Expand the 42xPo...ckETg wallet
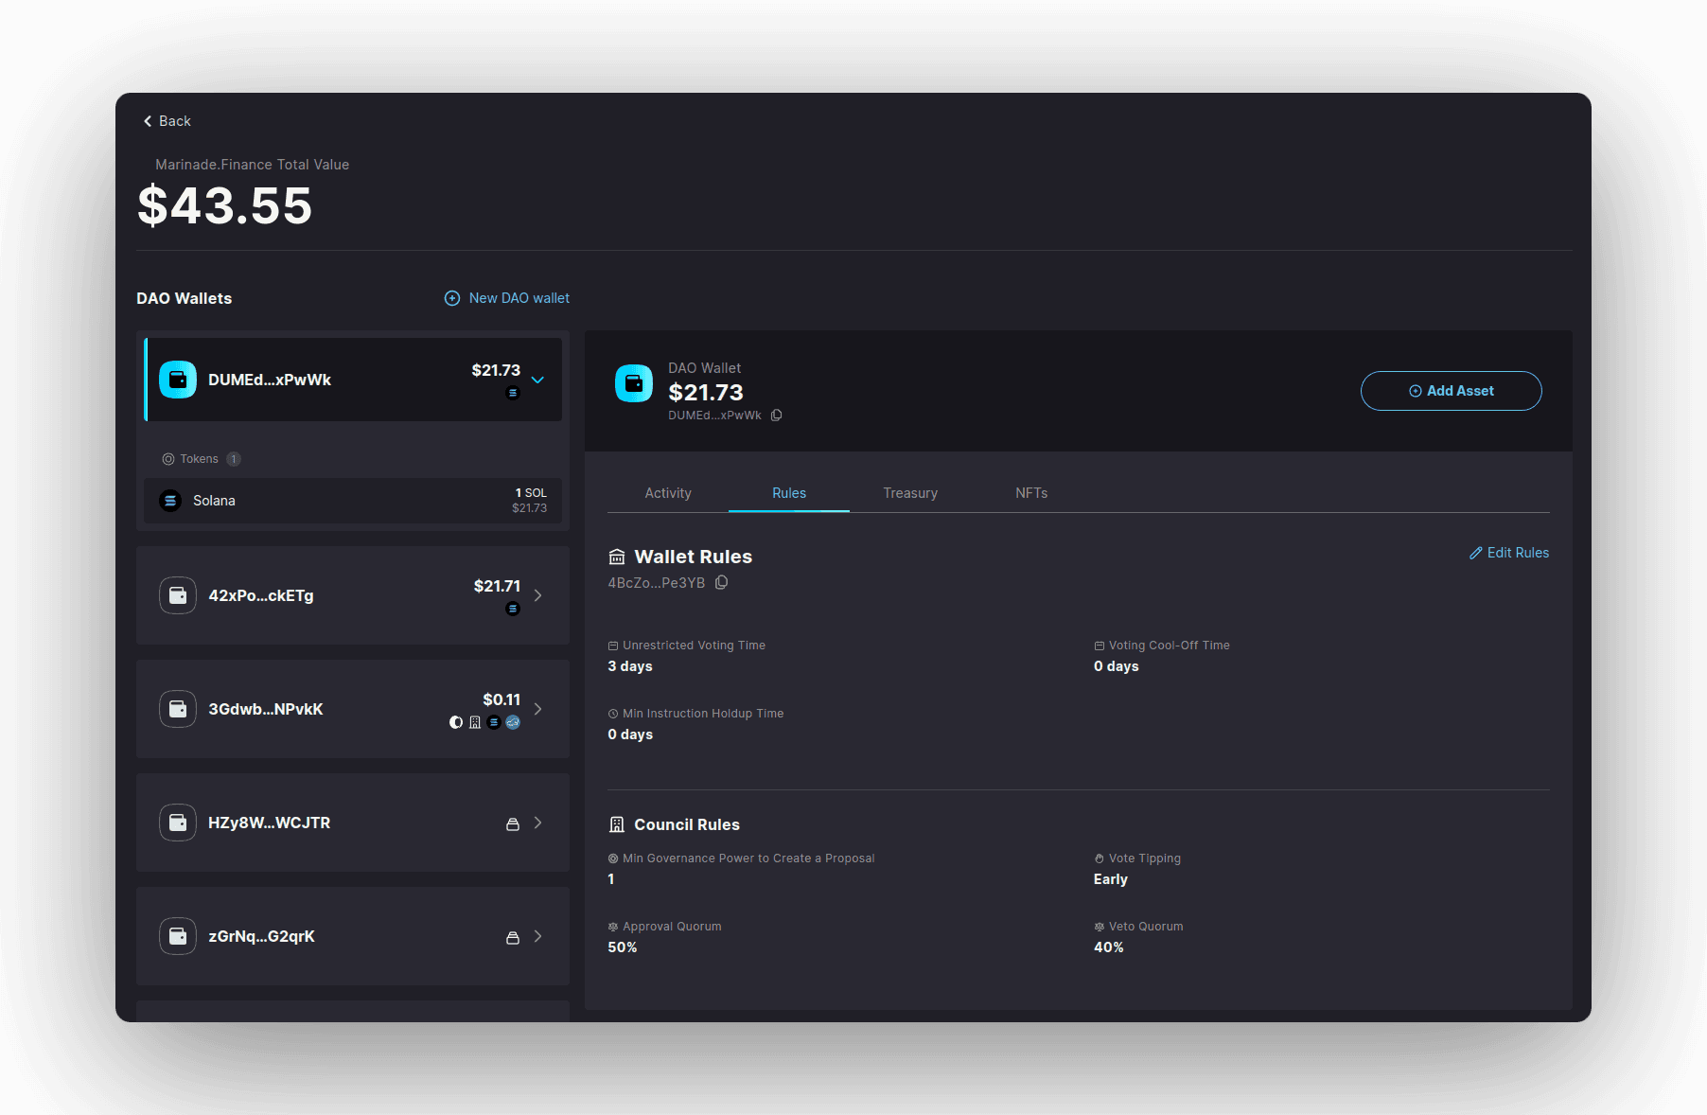The image size is (1707, 1115). click(x=537, y=595)
